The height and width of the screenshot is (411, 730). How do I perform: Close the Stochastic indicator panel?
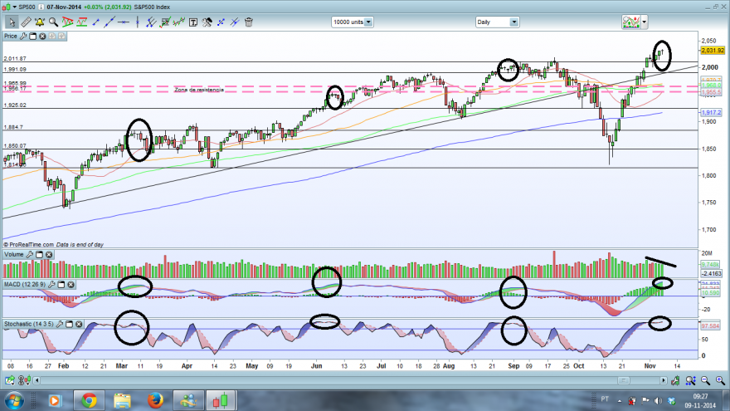(79, 324)
